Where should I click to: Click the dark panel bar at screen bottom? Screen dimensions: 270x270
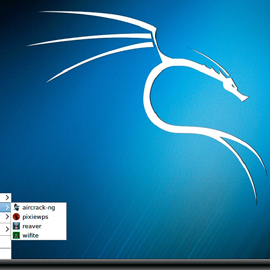coord(135,265)
